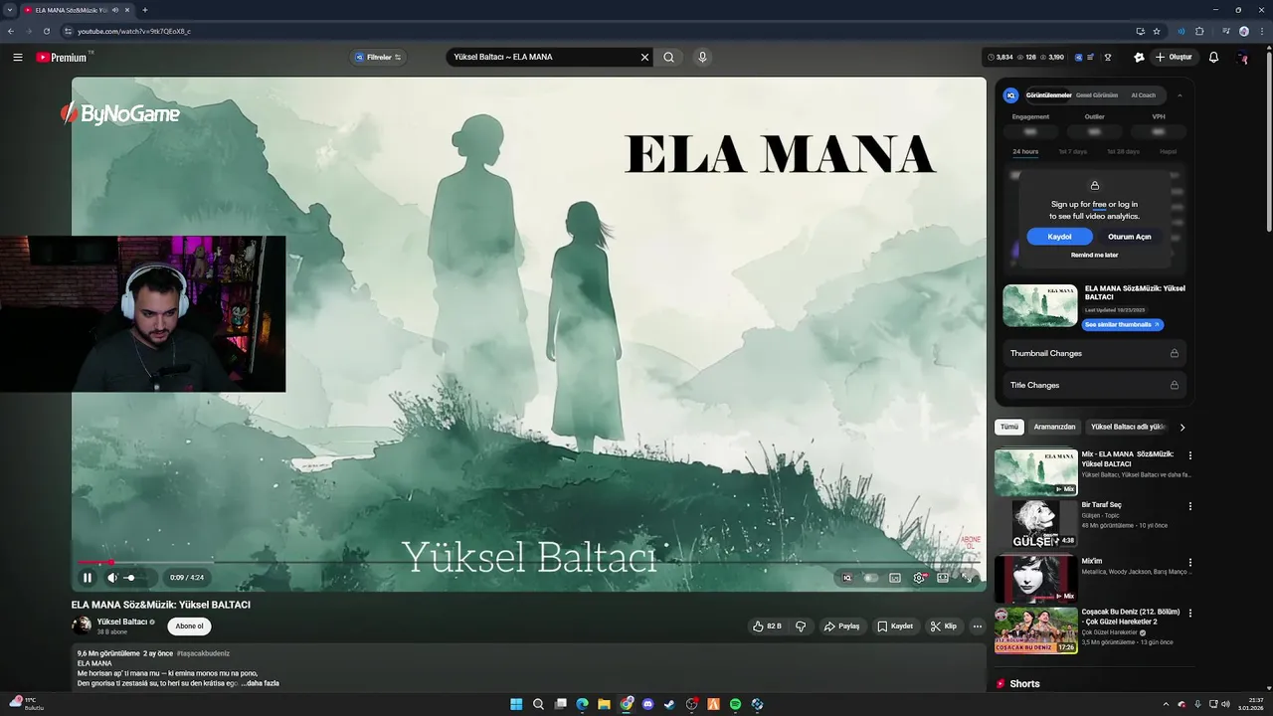Expand the description with ...daha fazla
Viewport: 1273px width, 716px height.
click(x=260, y=683)
